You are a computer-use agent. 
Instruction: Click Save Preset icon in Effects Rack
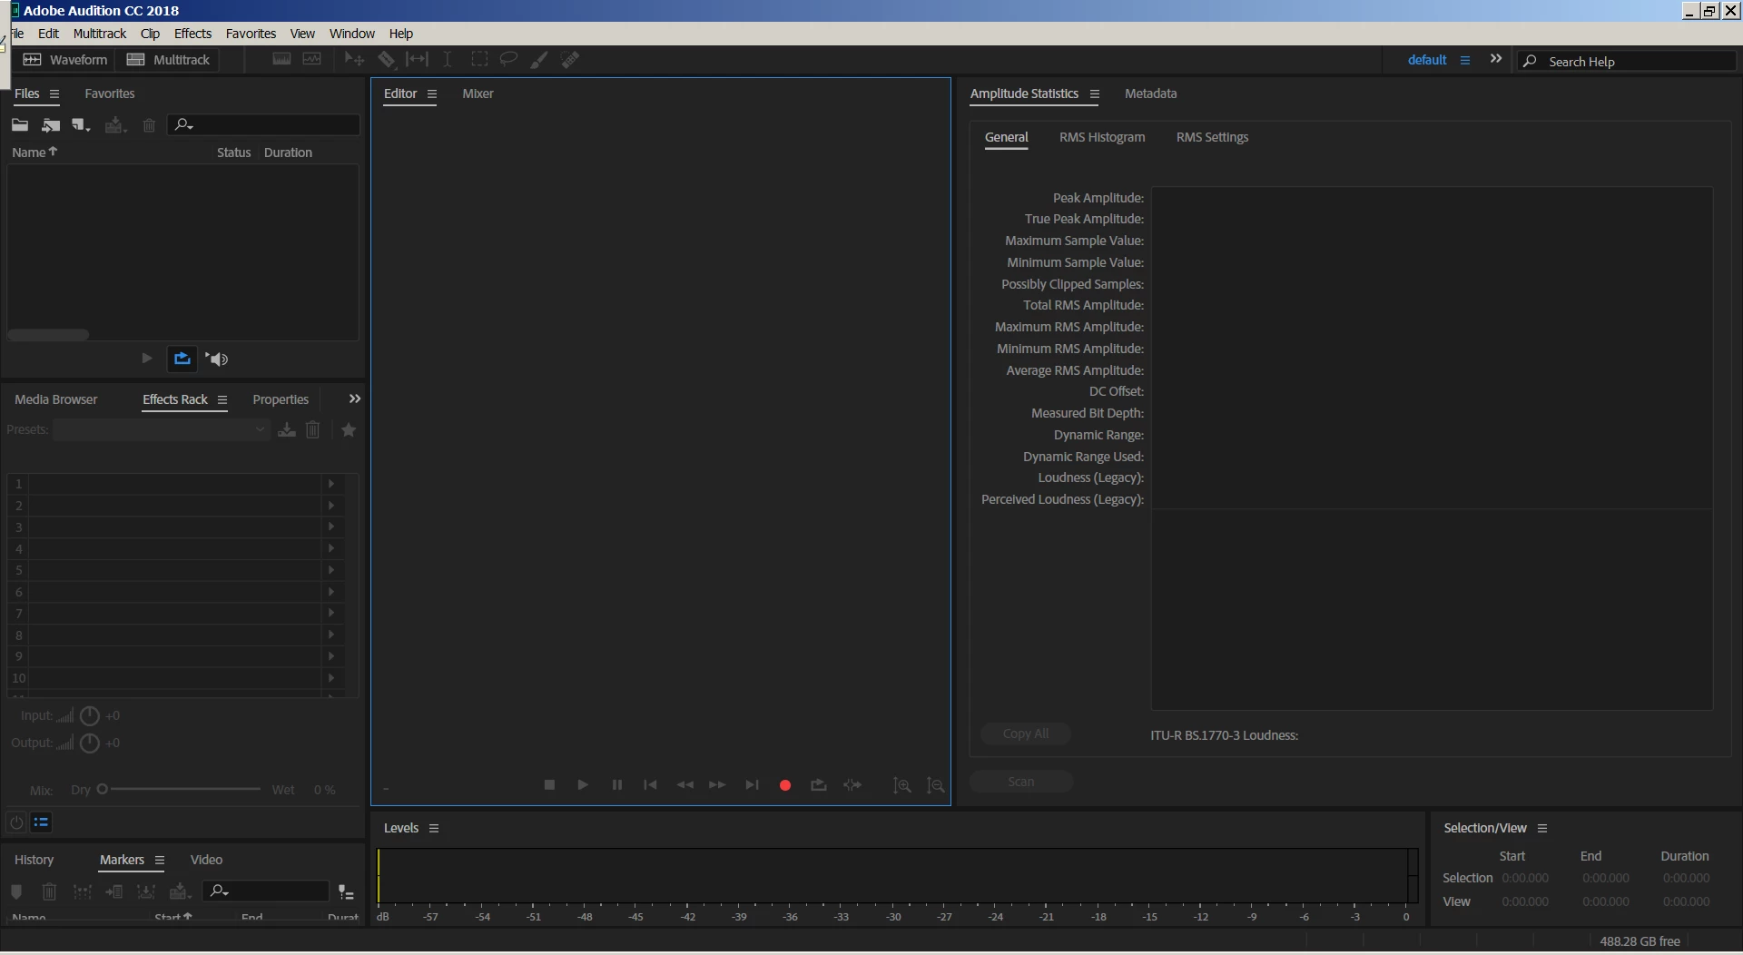287,429
